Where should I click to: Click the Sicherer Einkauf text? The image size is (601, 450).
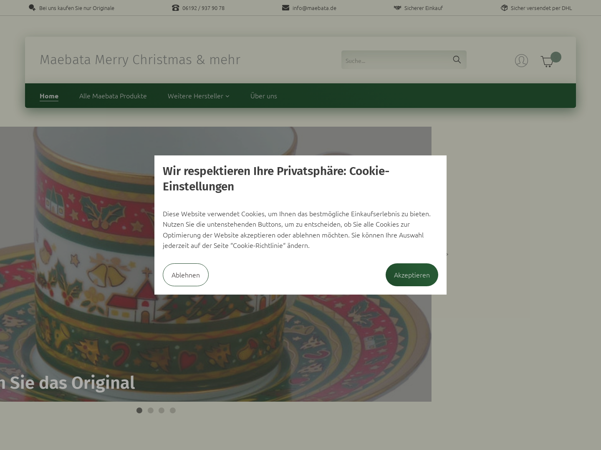click(423, 8)
